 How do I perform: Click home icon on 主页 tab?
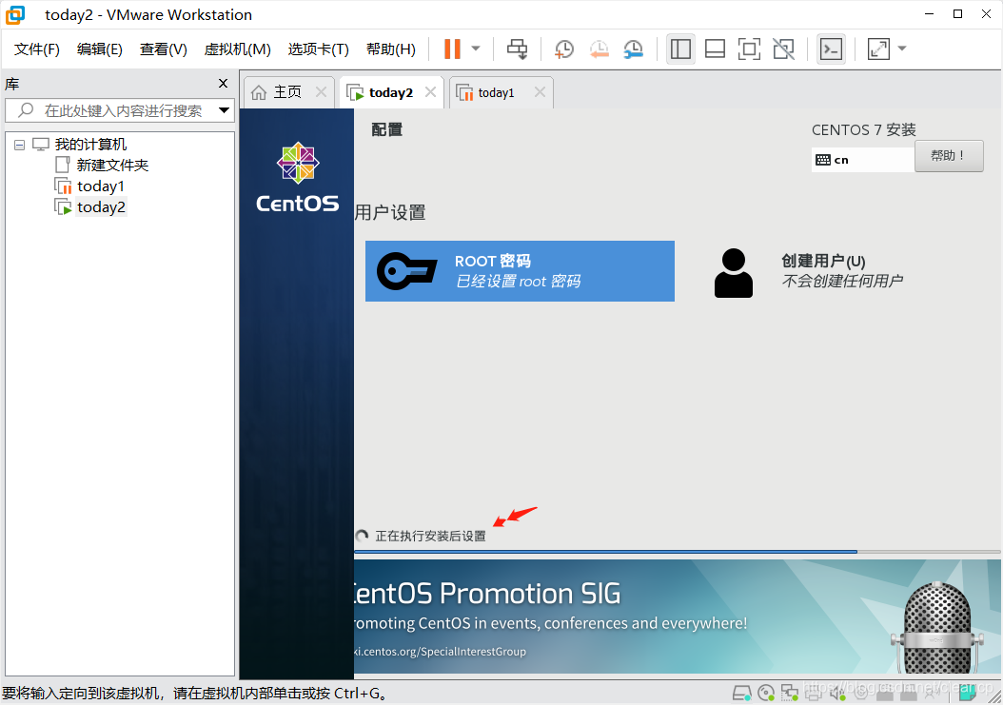pyautogui.click(x=259, y=93)
